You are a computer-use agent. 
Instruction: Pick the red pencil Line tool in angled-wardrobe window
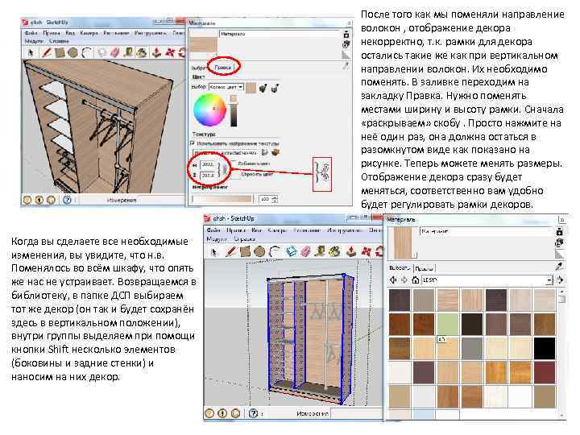click(46, 52)
